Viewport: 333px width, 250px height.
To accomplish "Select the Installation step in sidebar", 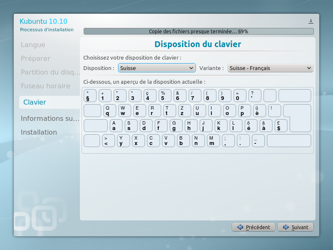I will click(39, 132).
